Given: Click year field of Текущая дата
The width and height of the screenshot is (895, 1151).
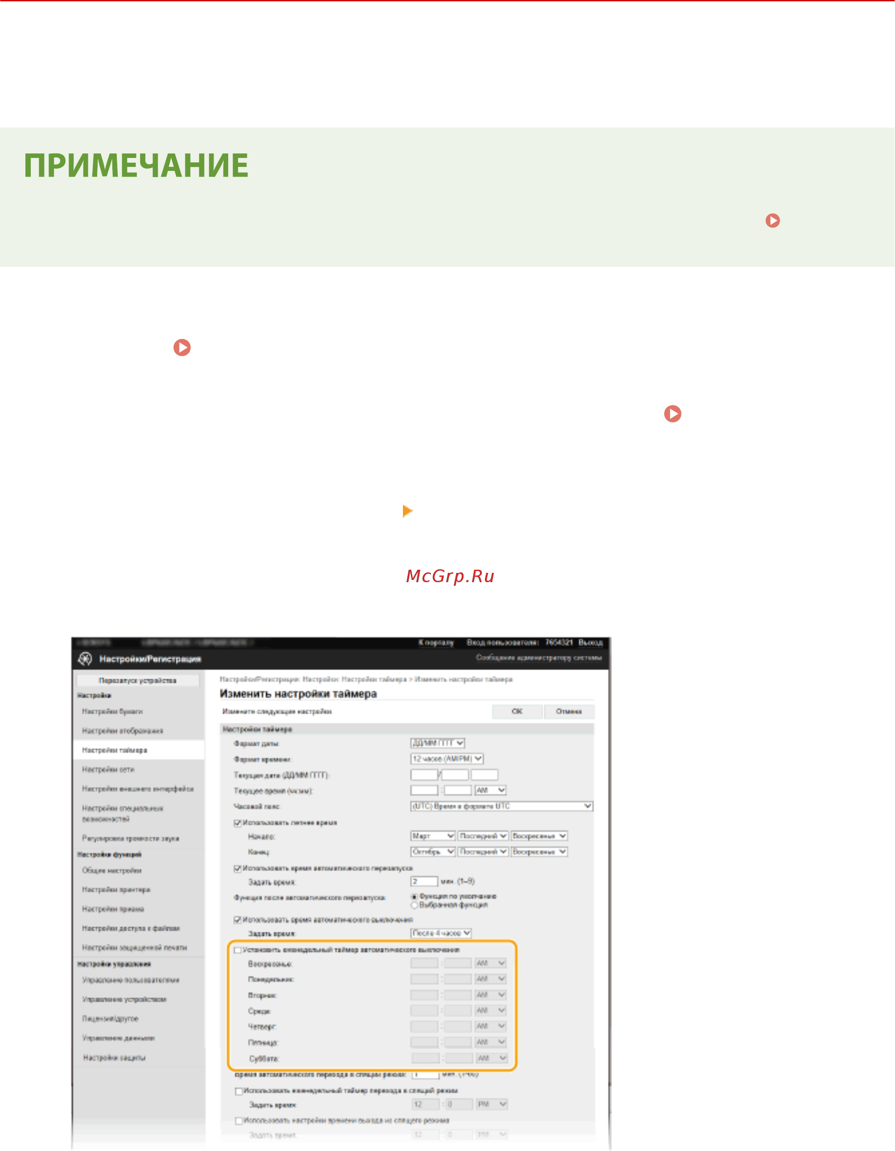Looking at the screenshot, I should [x=484, y=775].
